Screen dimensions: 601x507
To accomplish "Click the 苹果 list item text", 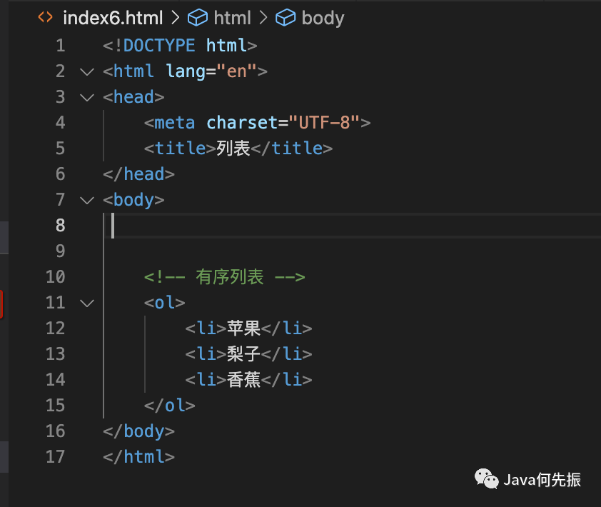I will 243,328.
